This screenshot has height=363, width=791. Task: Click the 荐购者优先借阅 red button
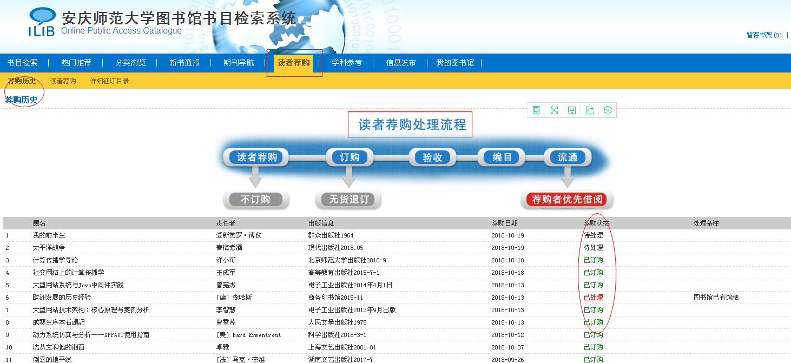[x=567, y=200]
